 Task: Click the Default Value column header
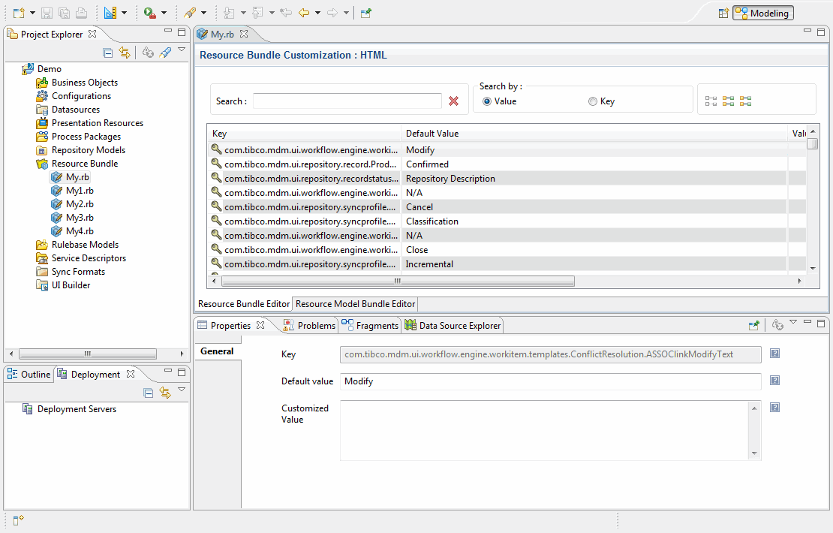tap(432, 134)
